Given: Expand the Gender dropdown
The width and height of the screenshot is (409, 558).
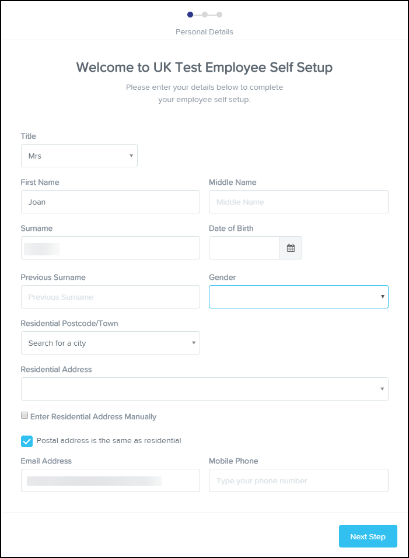Looking at the screenshot, I should (x=298, y=297).
